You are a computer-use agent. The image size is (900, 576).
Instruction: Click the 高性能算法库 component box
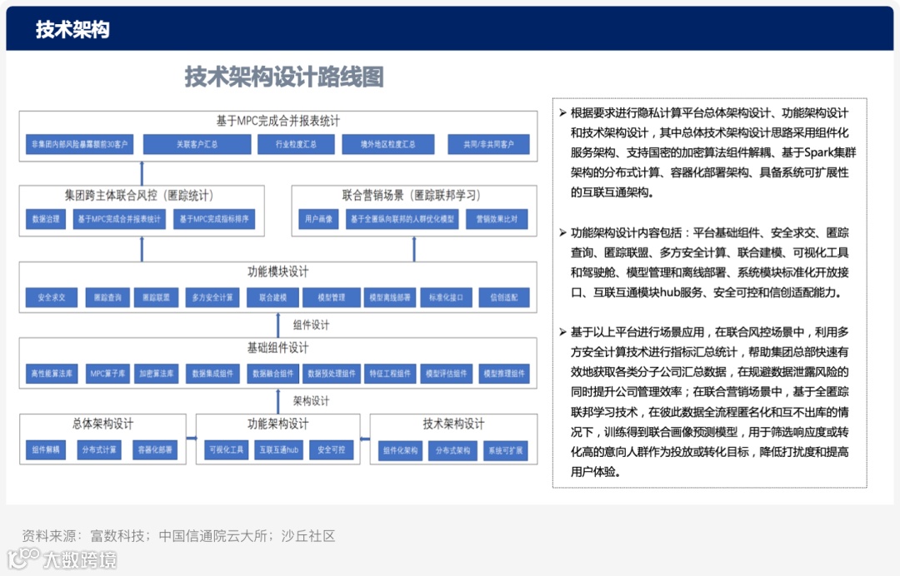(x=52, y=373)
